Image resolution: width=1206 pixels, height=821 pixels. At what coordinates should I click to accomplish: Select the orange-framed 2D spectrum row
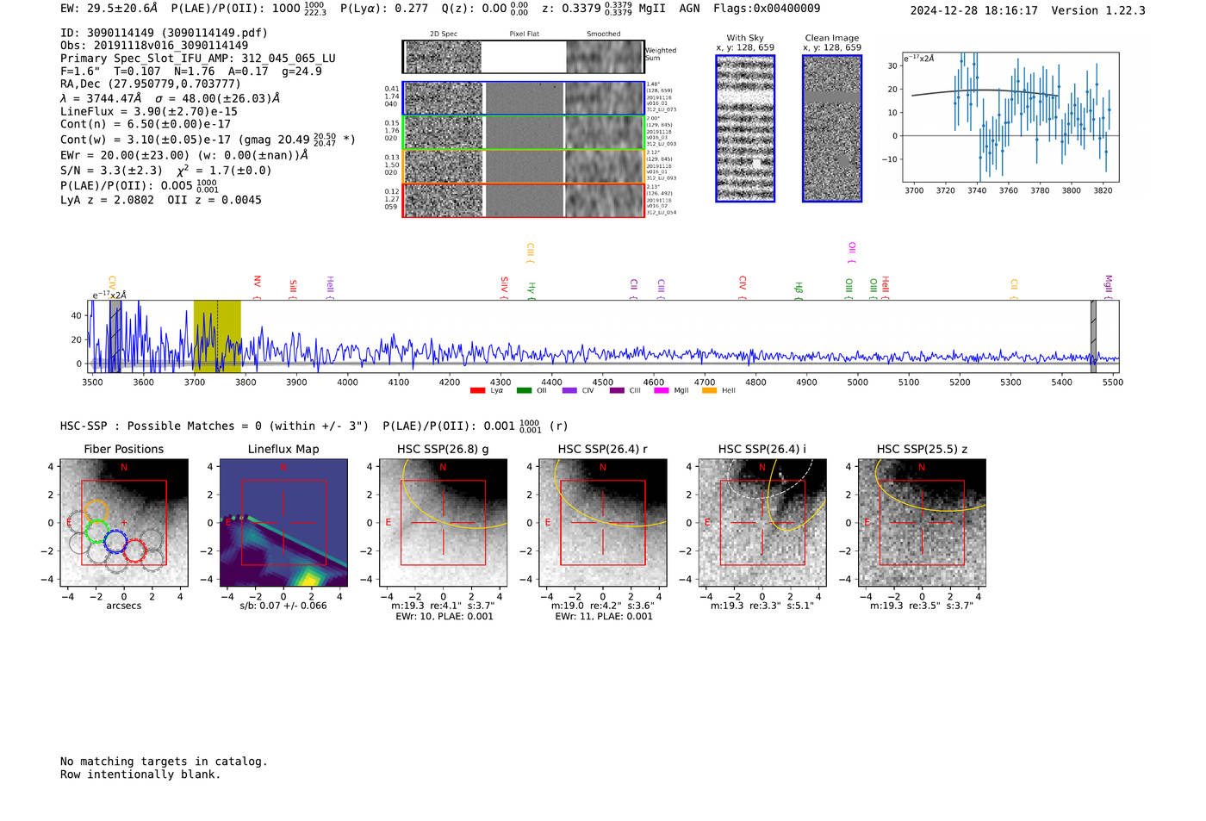[x=523, y=166]
